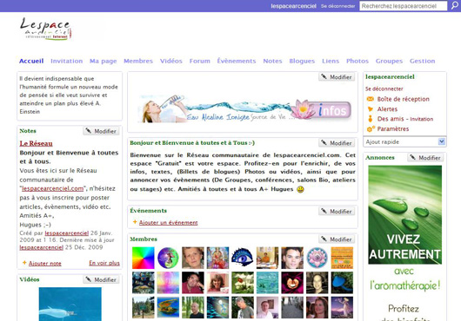461x321 pixels.
Task: Click Modifier button in Notes panel
Action: [101, 131]
